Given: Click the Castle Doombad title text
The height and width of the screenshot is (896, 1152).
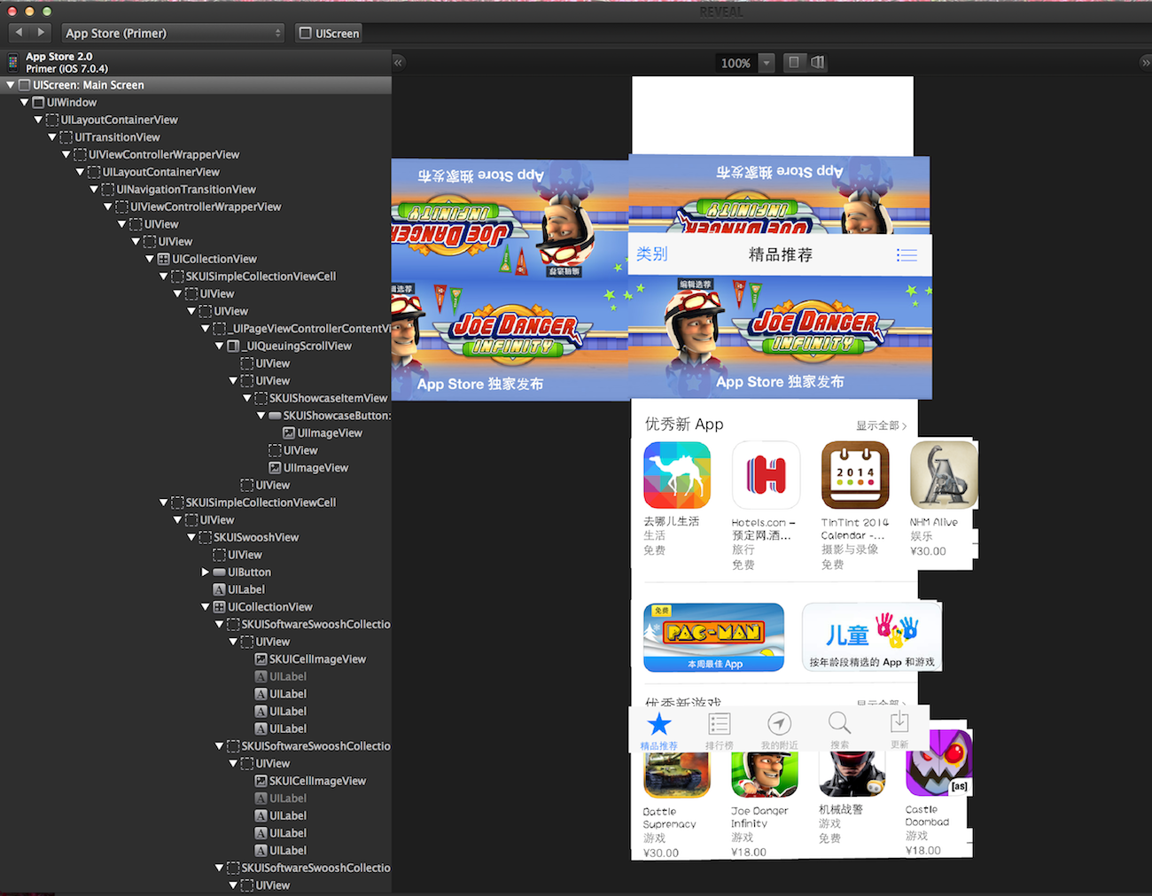Looking at the screenshot, I should (927, 815).
